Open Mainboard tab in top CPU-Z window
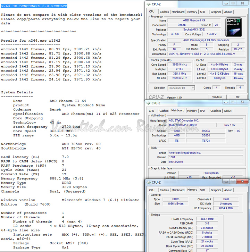Screen dimensions: 250x252 point(178,12)
